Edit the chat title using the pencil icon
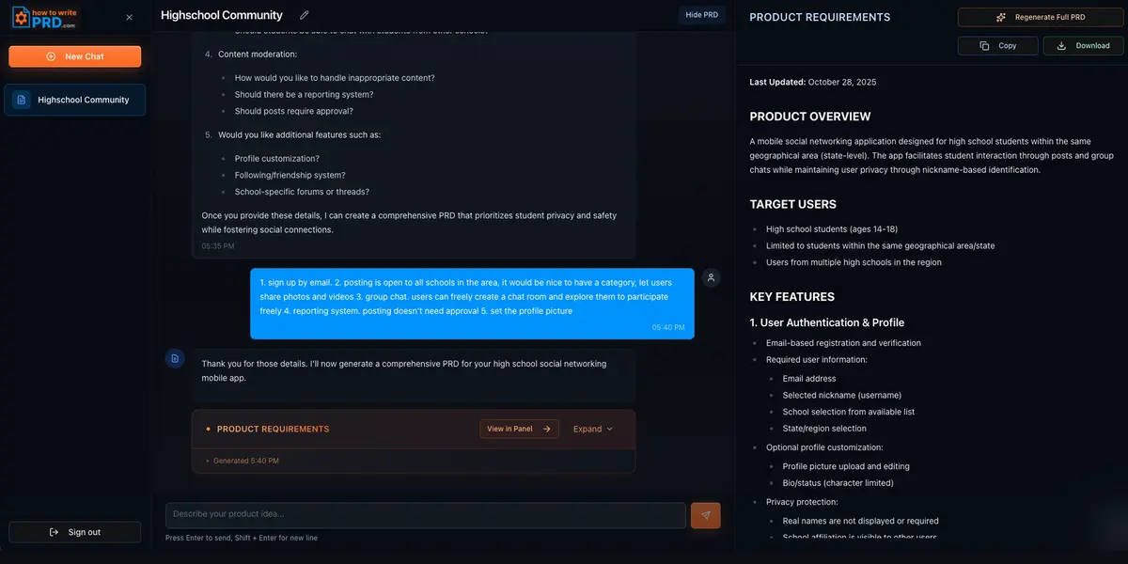Screen dimensions: 1128x564 (303, 15)
